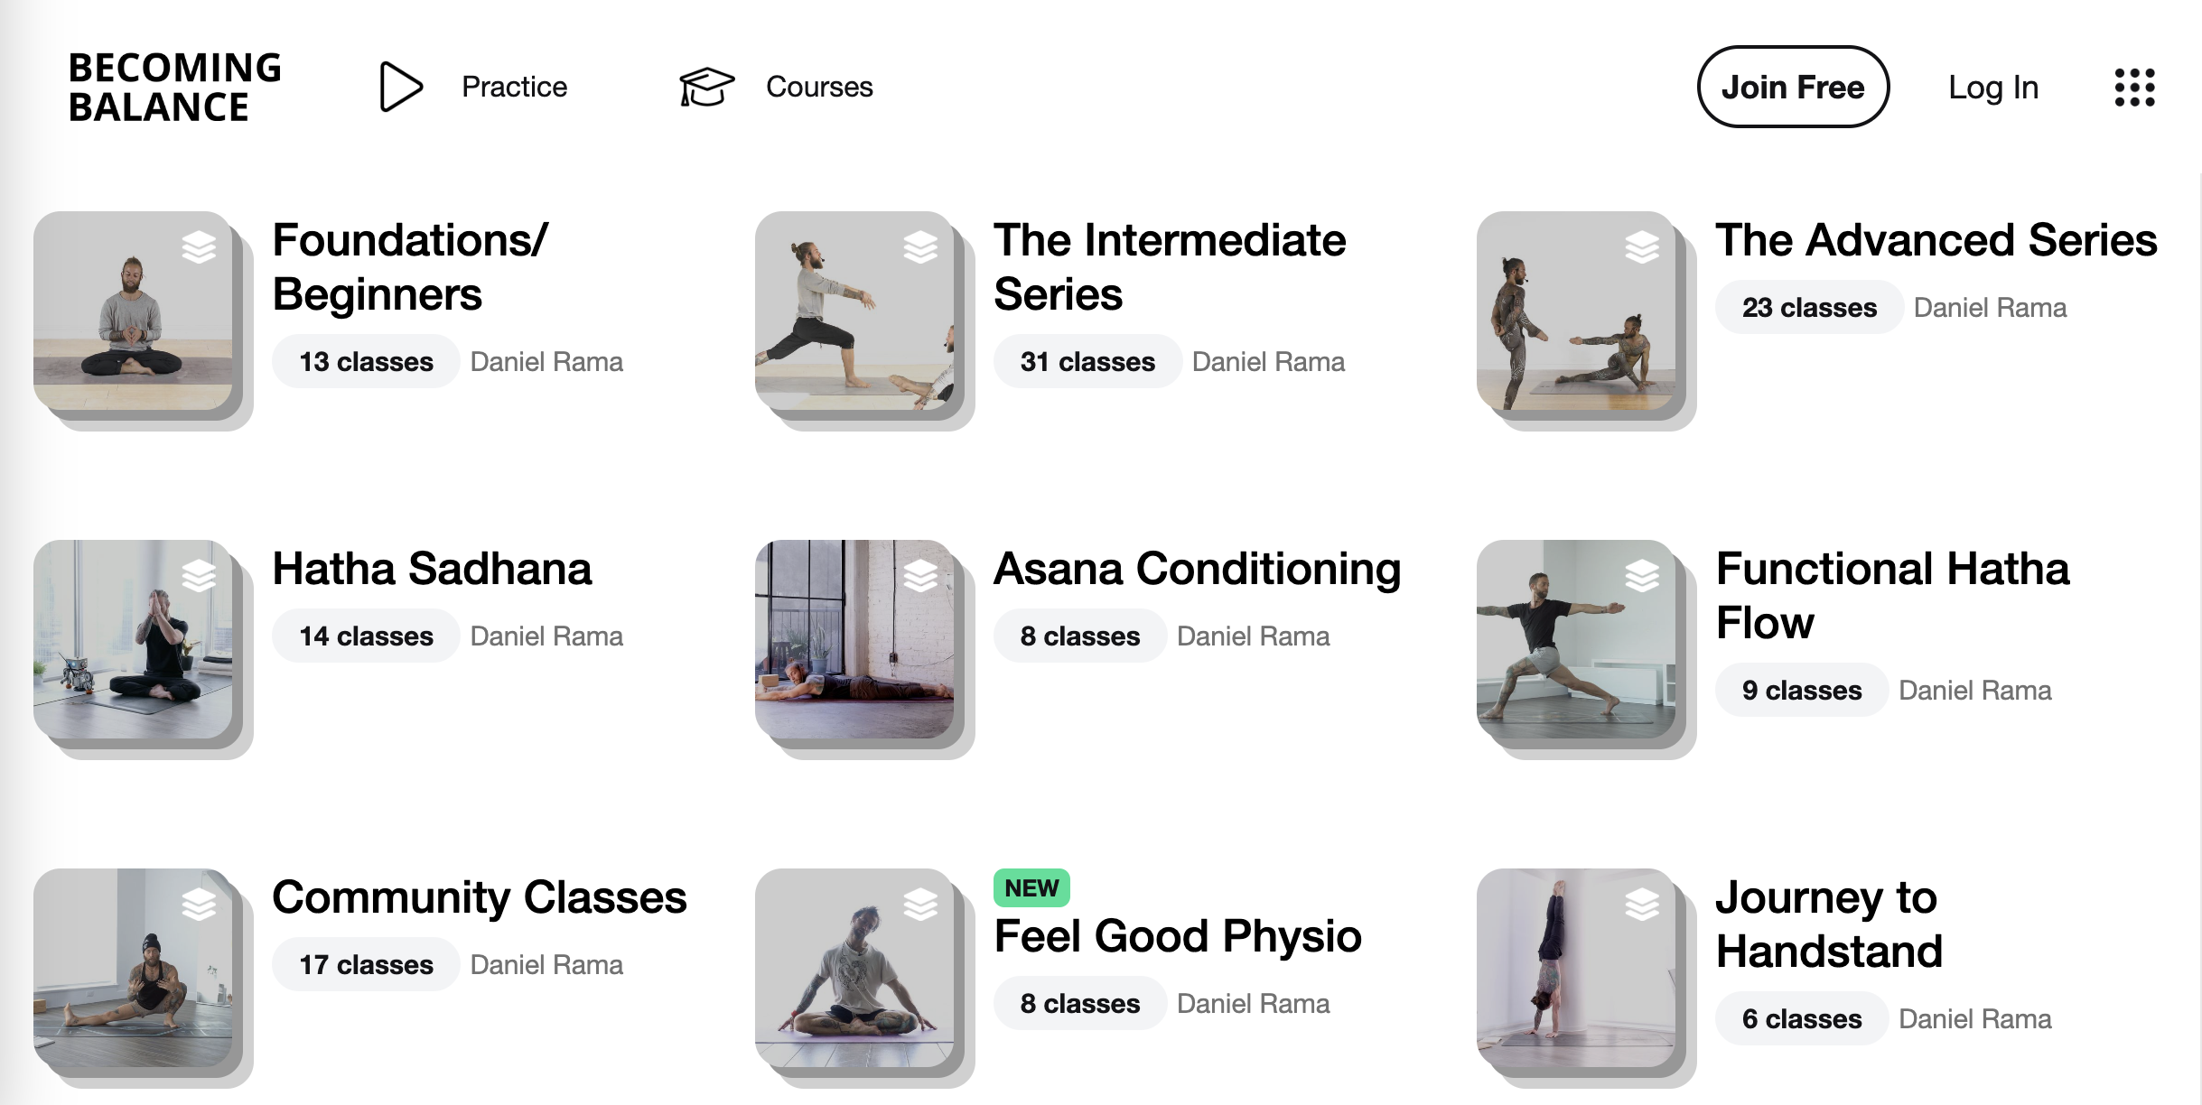Select the Functional Hatha Flow thumbnail
The width and height of the screenshot is (2202, 1105).
tap(1576, 639)
